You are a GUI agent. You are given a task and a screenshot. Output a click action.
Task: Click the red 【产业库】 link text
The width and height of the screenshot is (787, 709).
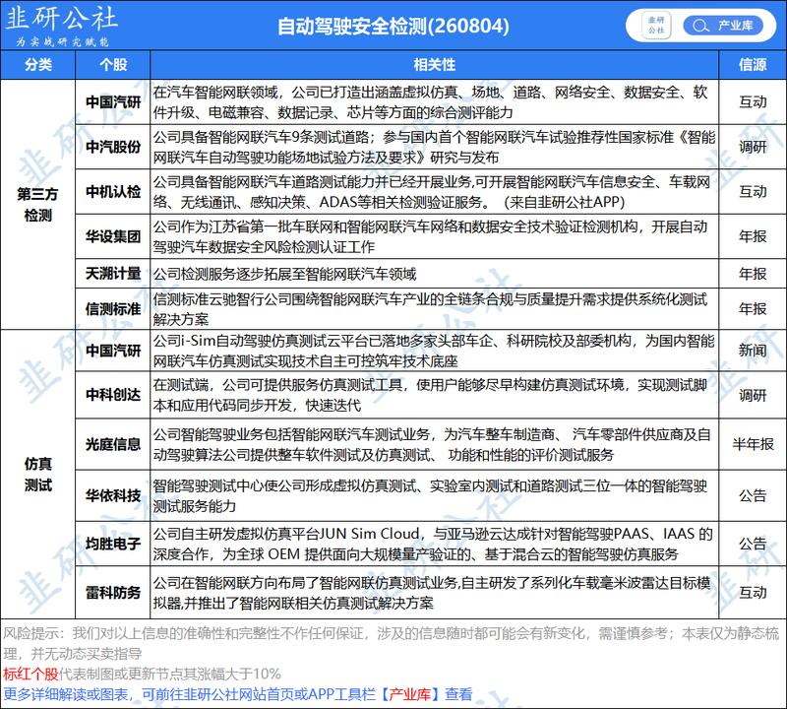[409, 694]
